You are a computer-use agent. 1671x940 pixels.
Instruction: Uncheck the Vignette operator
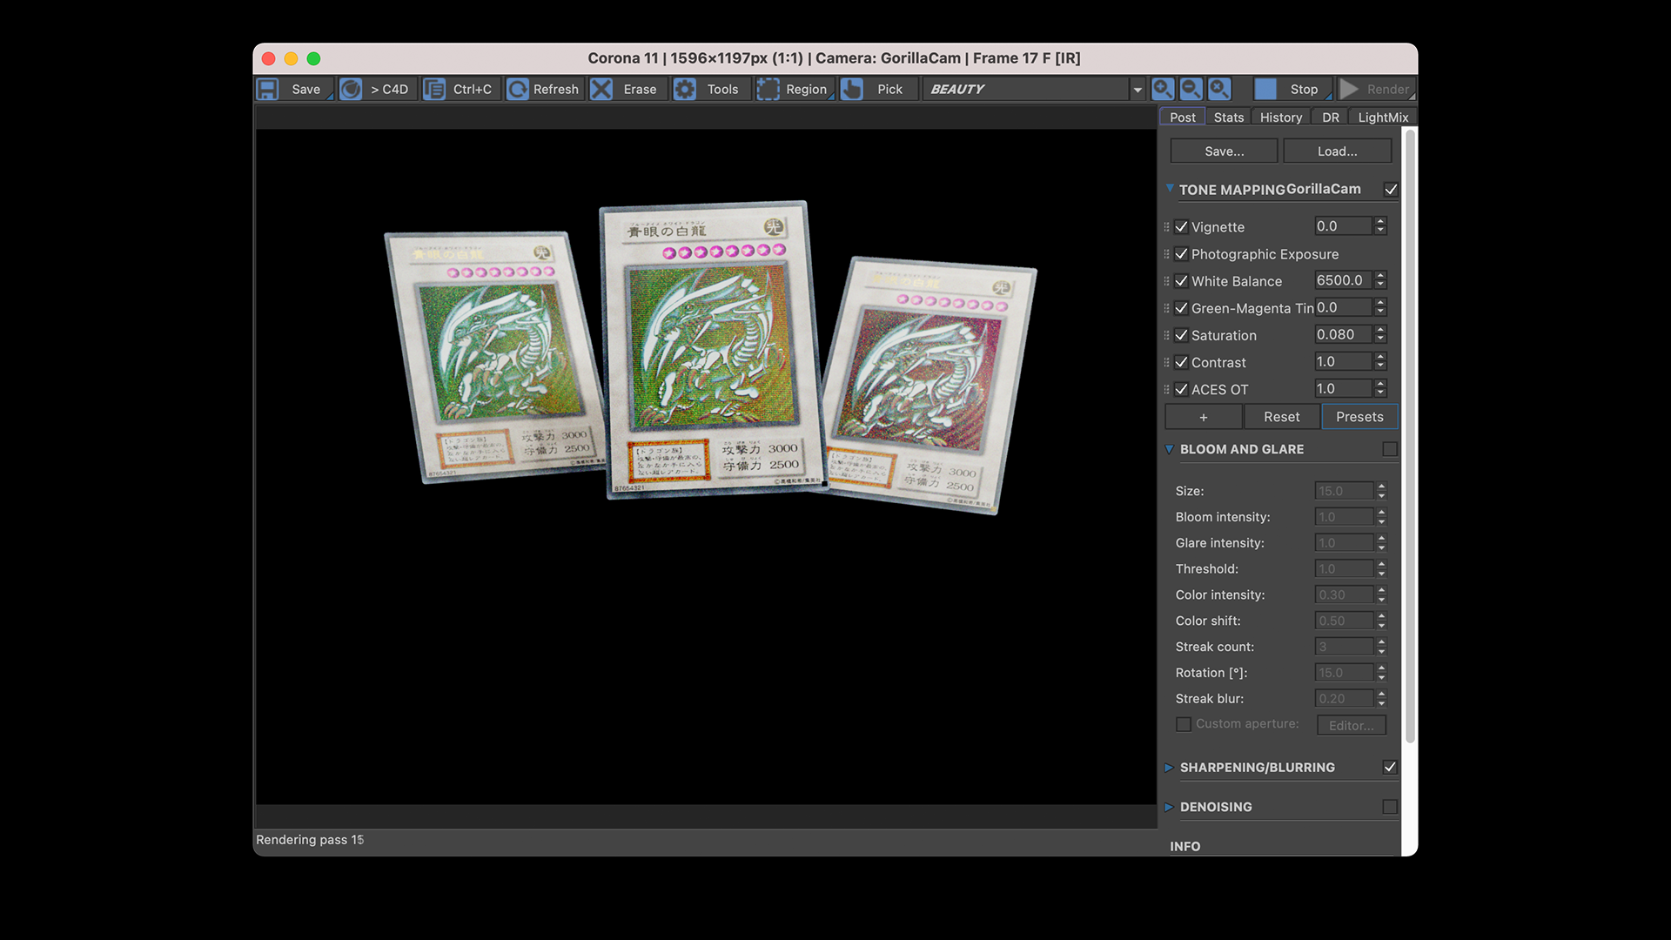click(x=1181, y=227)
